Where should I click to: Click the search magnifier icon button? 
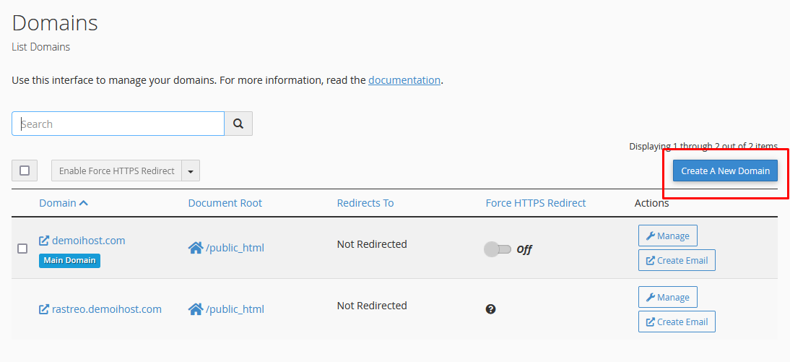point(238,124)
